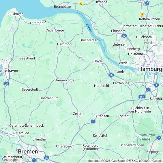
Task: Click the Zeven town label
Action: coord(77,114)
